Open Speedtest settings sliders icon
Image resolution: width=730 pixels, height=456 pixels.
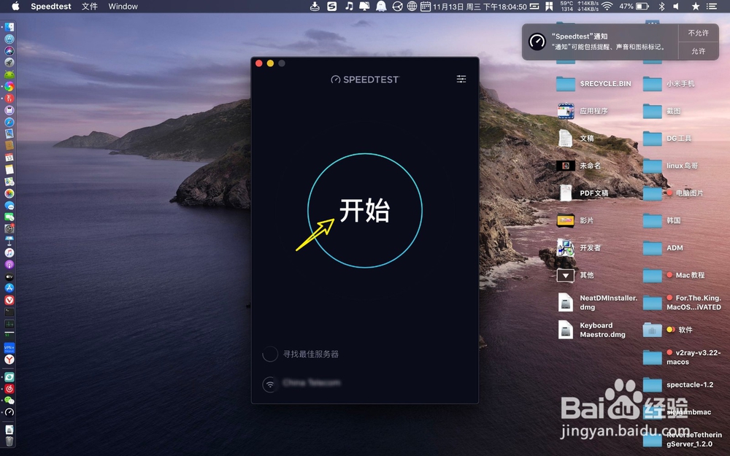[x=461, y=79]
